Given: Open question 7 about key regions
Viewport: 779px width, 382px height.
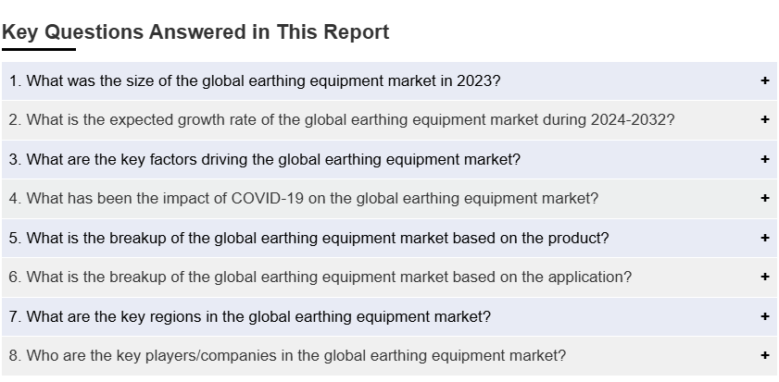Looking at the screenshot, I should tap(389, 316).
